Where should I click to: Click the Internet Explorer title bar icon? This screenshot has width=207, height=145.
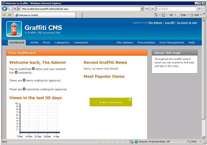pos(4,3)
